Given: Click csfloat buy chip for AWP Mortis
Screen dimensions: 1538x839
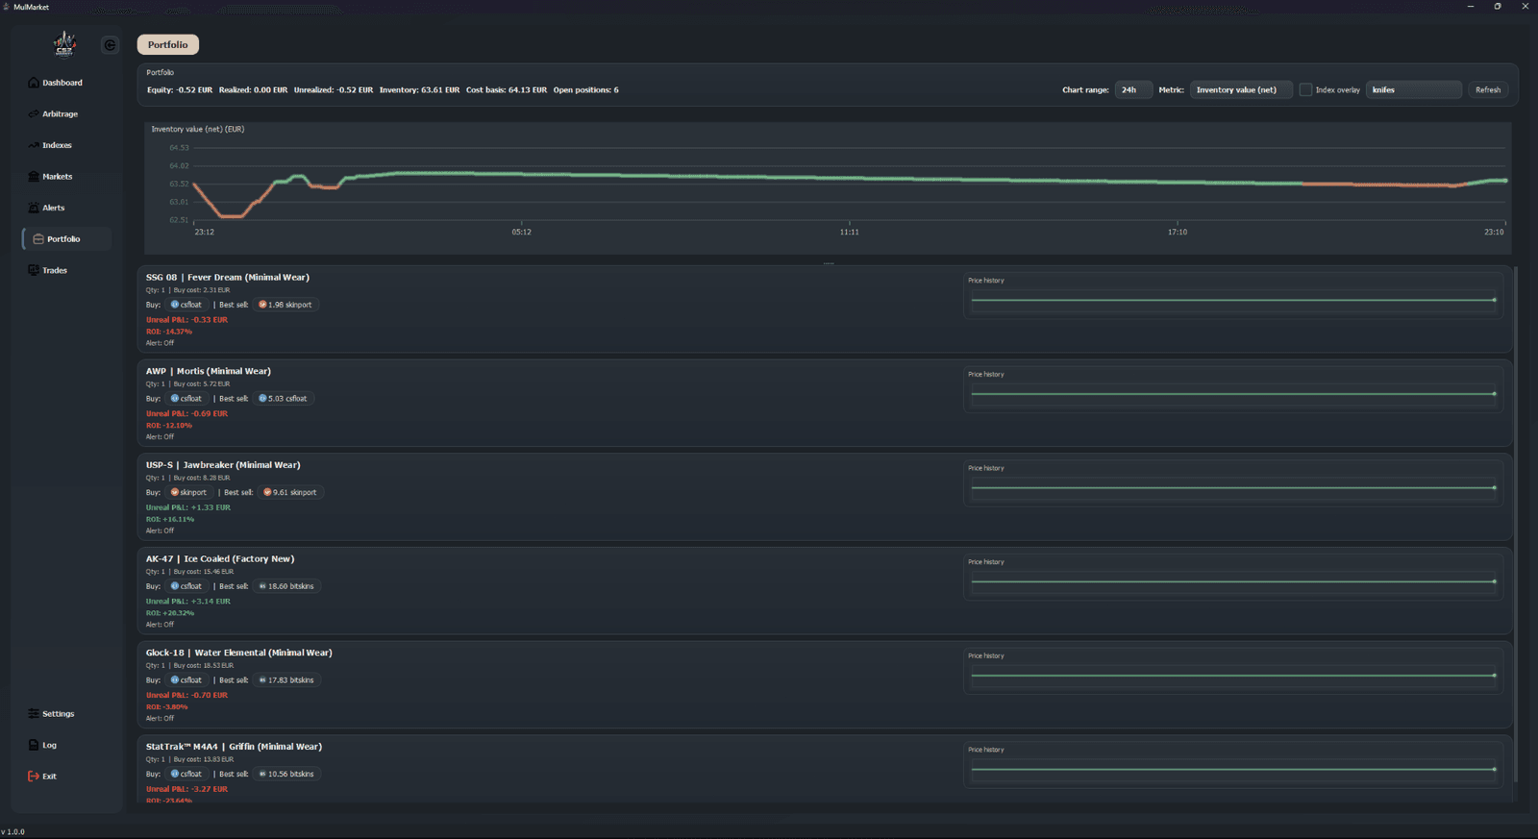Looking at the screenshot, I should click(186, 399).
